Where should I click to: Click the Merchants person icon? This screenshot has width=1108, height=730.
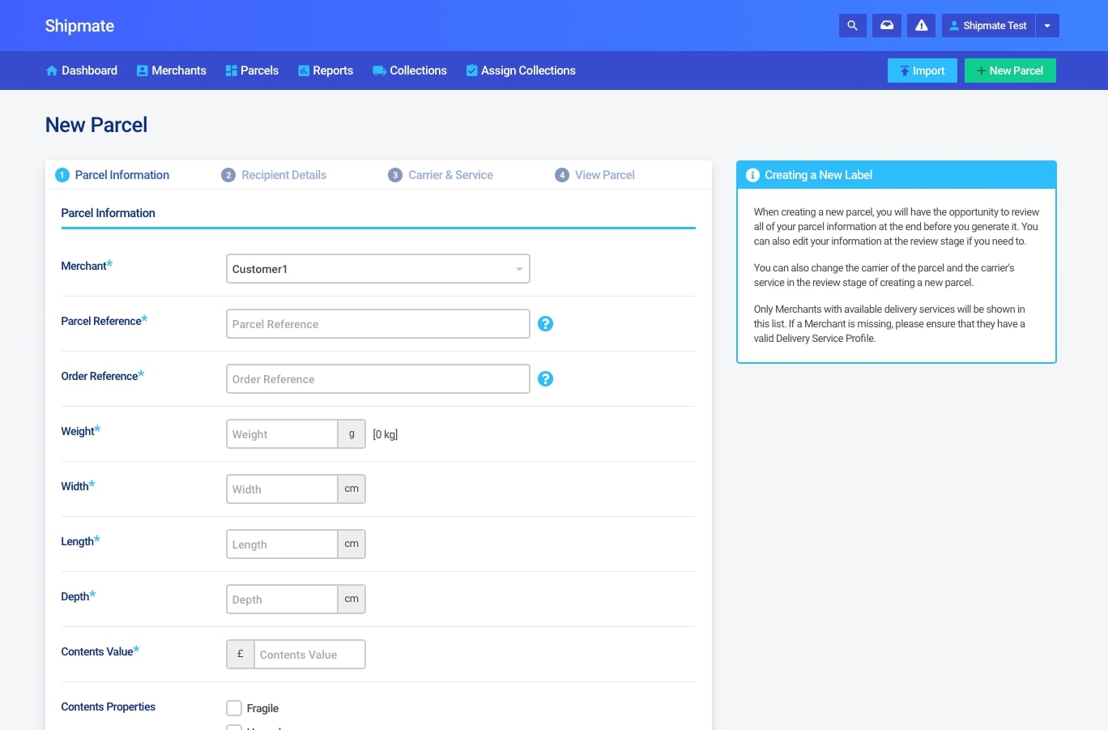(143, 70)
